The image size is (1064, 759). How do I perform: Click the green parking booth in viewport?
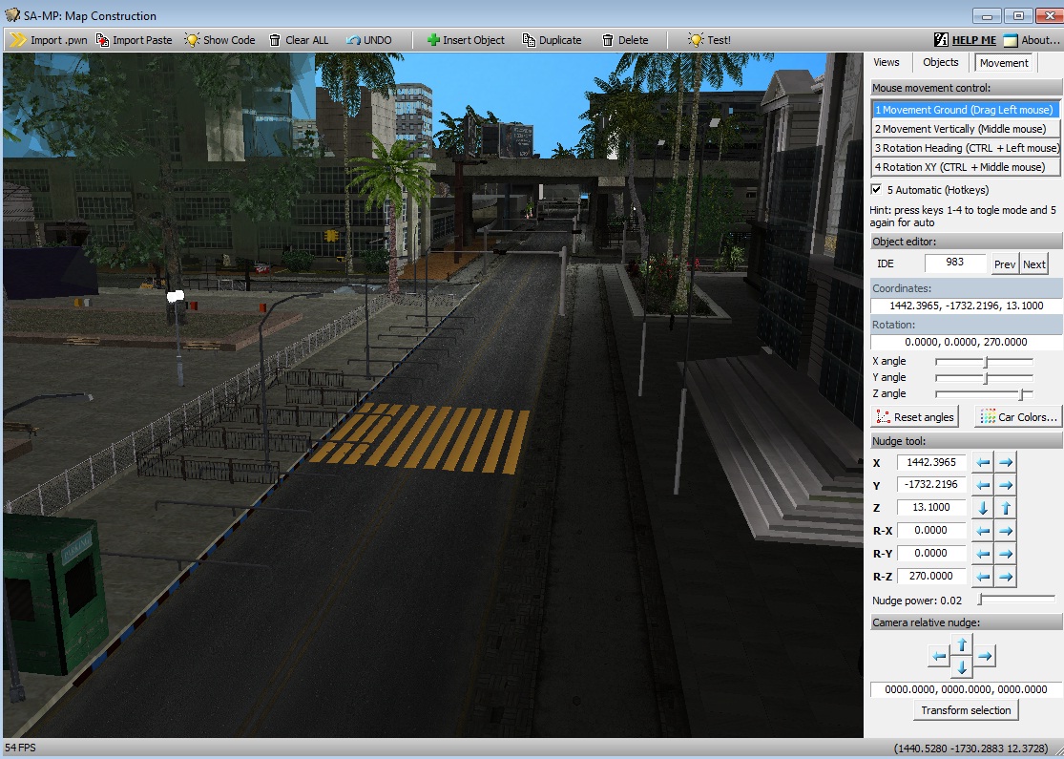(x=54, y=594)
